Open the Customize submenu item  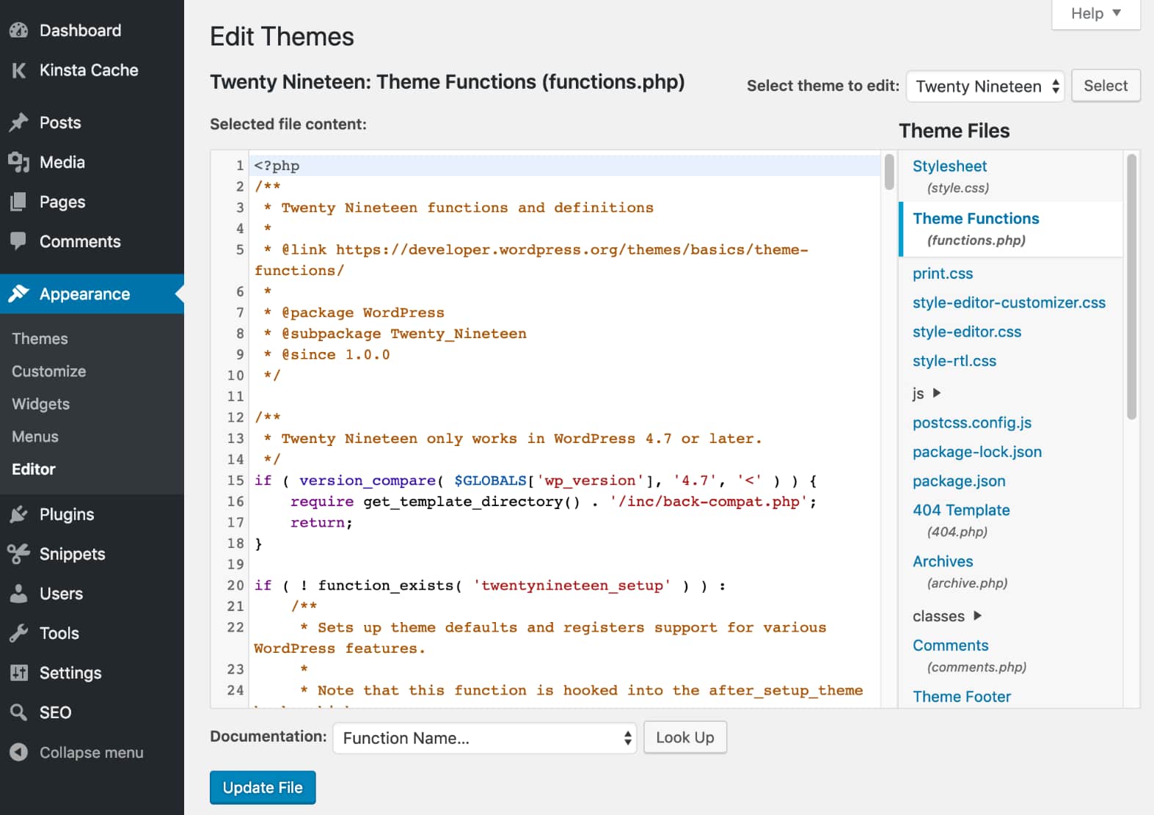click(x=49, y=371)
